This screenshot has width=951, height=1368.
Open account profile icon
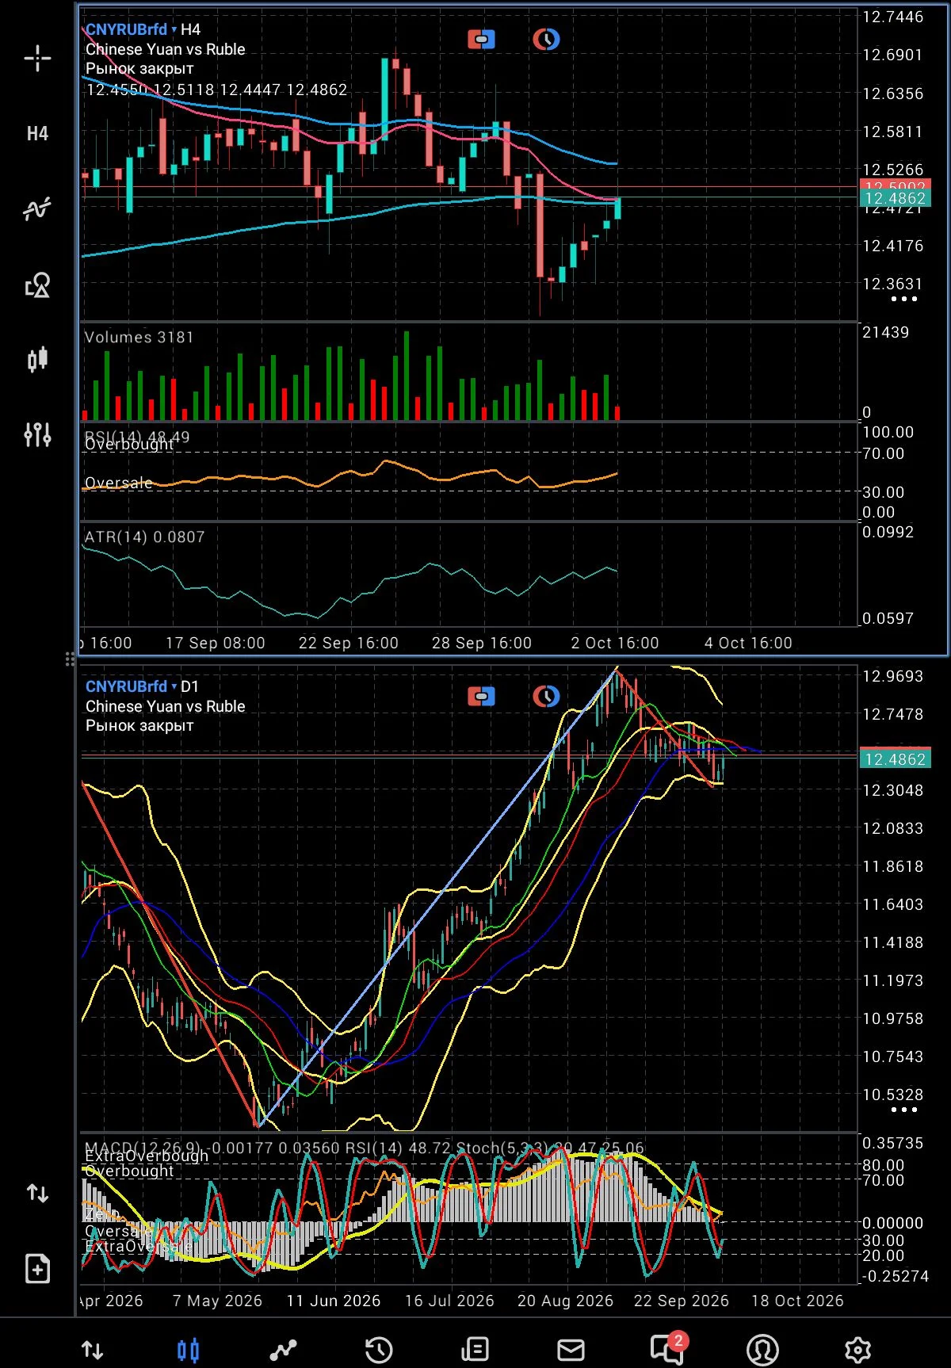[762, 1350]
